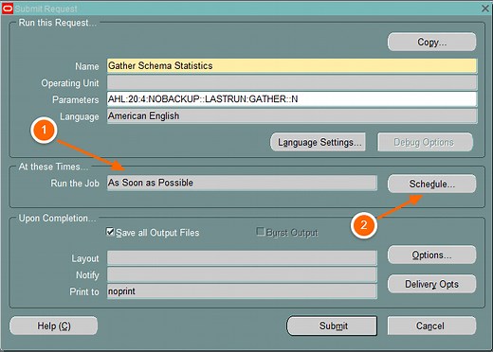Click the 'At these Times...' group label
Viewport: 493px width, 352px height.
click(x=53, y=167)
